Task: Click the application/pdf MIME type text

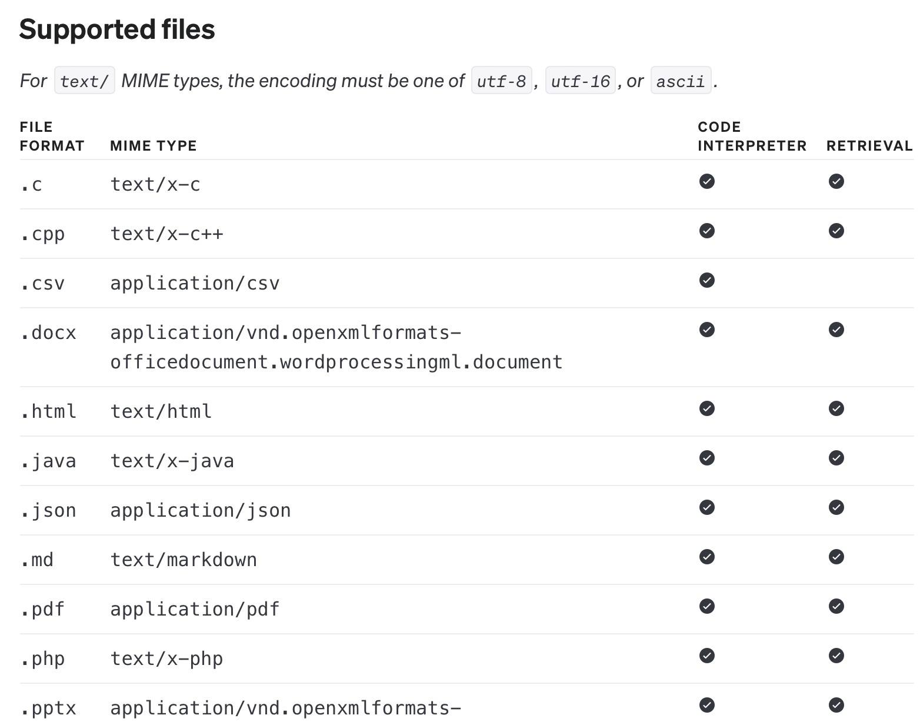Action: pyautogui.click(x=195, y=609)
